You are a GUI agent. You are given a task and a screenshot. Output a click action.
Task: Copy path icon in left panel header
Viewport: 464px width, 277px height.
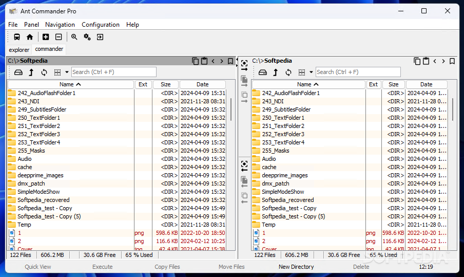pyautogui.click(x=196, y=61)
